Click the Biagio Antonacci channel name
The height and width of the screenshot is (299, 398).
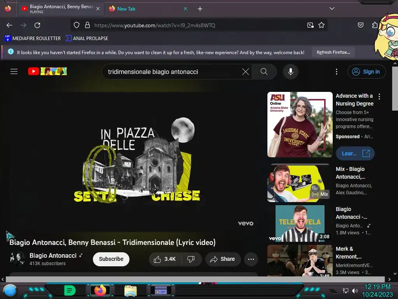53,255
